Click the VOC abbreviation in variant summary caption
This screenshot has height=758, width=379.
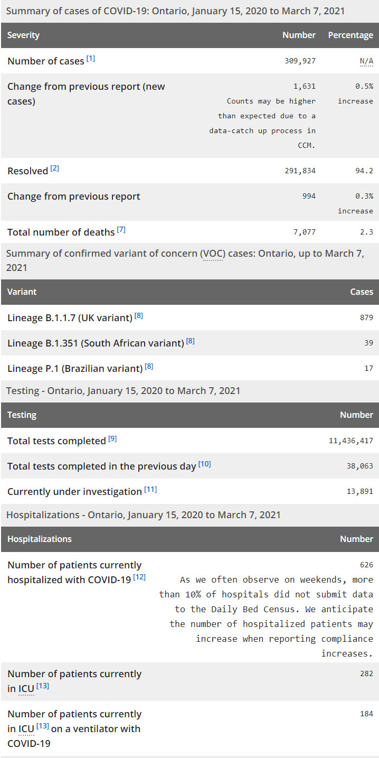(213, 254)
